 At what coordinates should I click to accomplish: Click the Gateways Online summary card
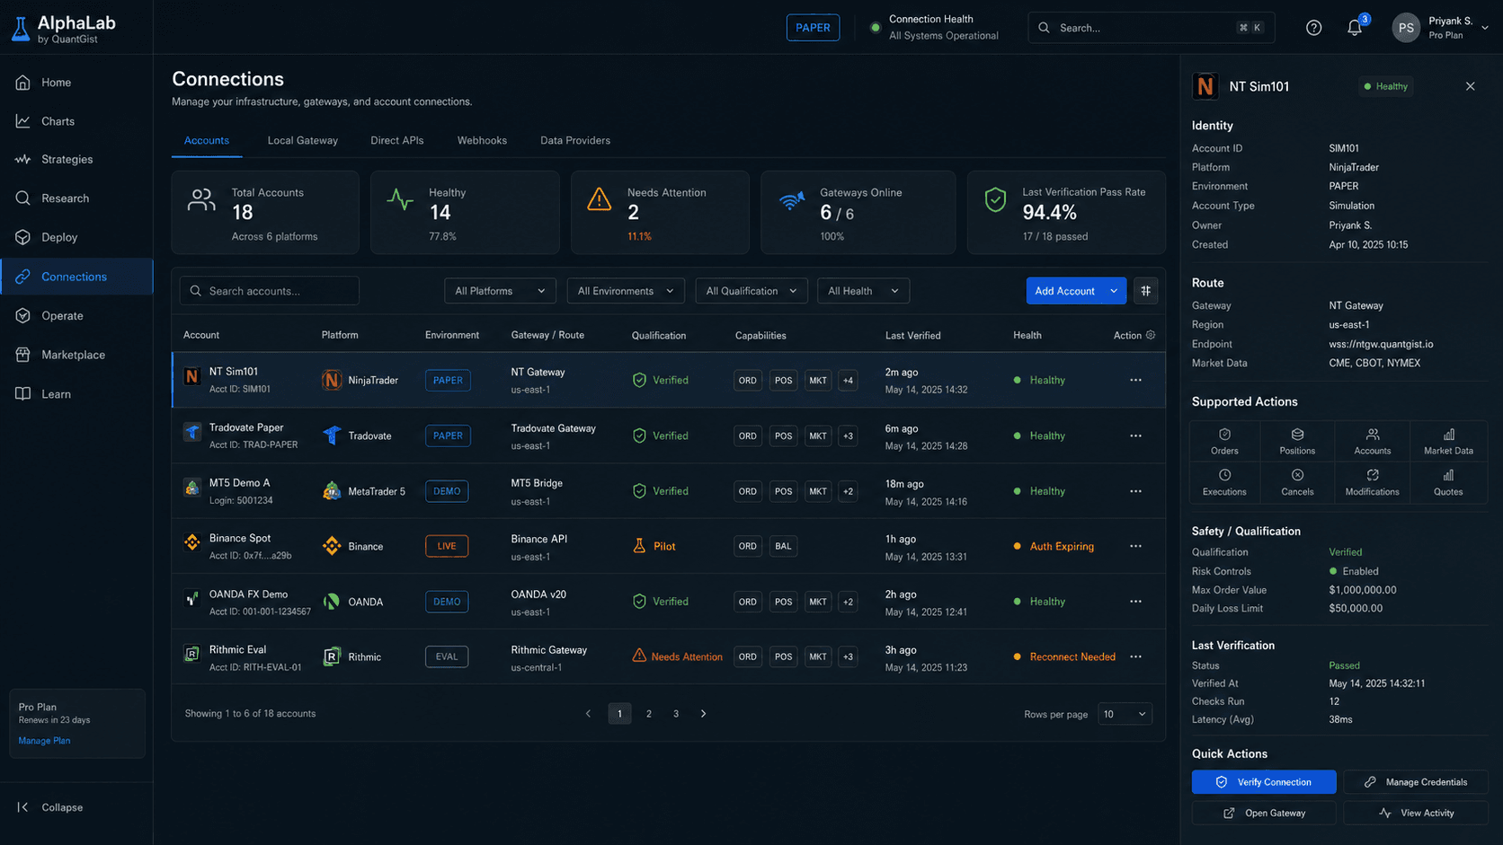tap(858, 213)
